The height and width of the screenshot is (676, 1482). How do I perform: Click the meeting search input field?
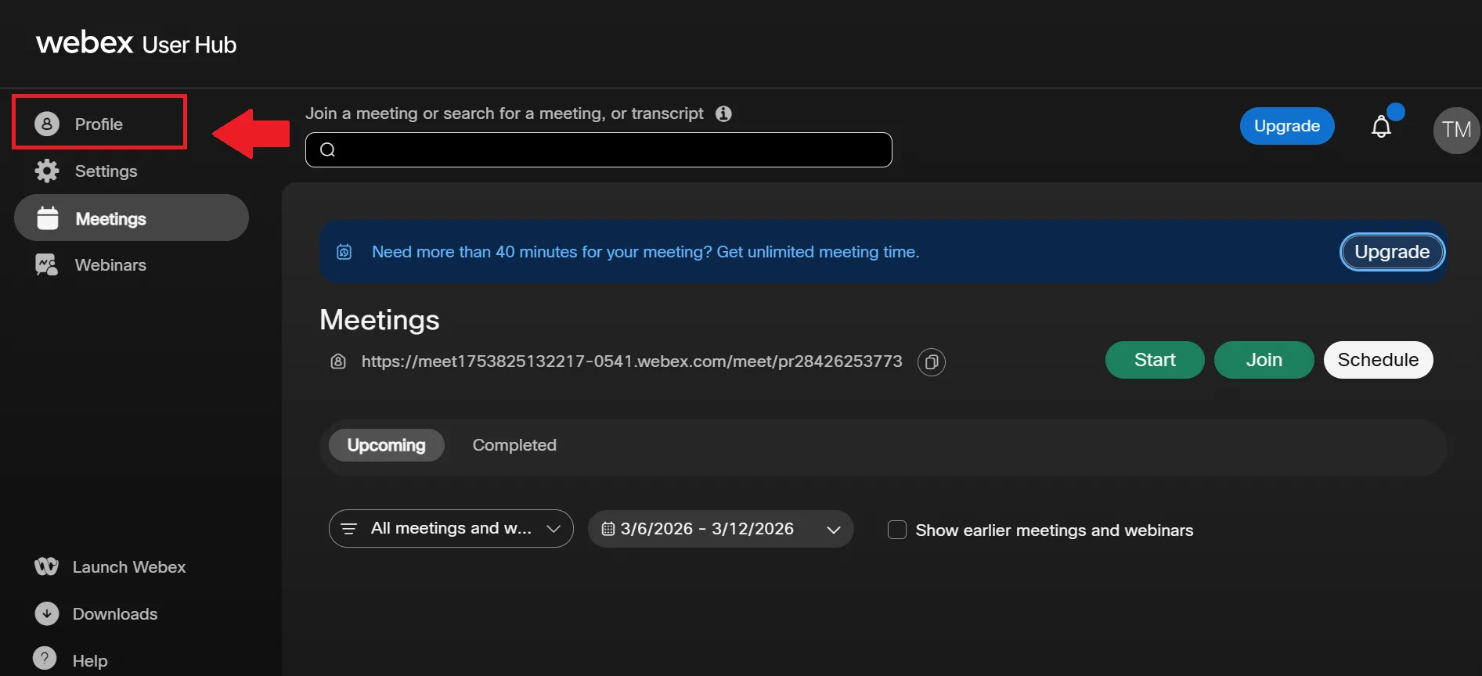click(599, 149)
